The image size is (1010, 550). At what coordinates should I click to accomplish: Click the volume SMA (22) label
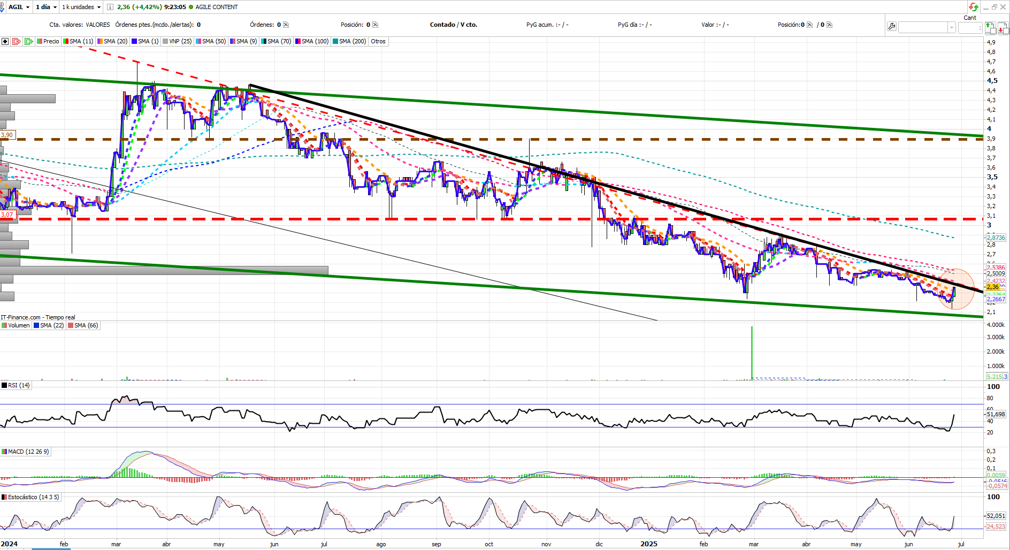pyautogui.click(x=49, y=325)
